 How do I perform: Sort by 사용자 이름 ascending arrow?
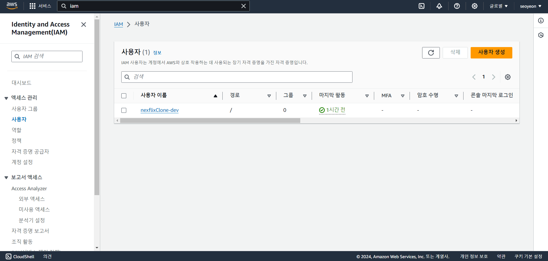tap(215, 96)
